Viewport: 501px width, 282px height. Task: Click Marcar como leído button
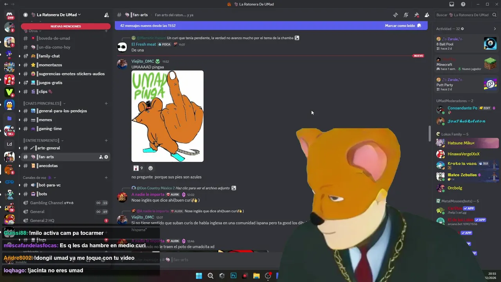click(403, 25)
